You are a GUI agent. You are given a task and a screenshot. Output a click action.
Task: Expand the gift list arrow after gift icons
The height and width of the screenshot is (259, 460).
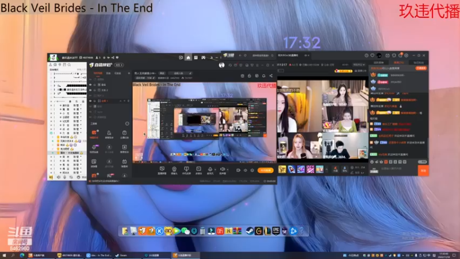[x=327, y=169]
